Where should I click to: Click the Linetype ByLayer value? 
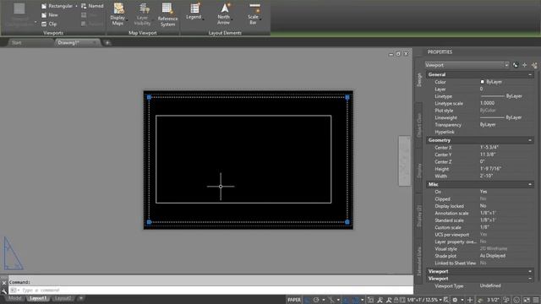coord(501,96)
